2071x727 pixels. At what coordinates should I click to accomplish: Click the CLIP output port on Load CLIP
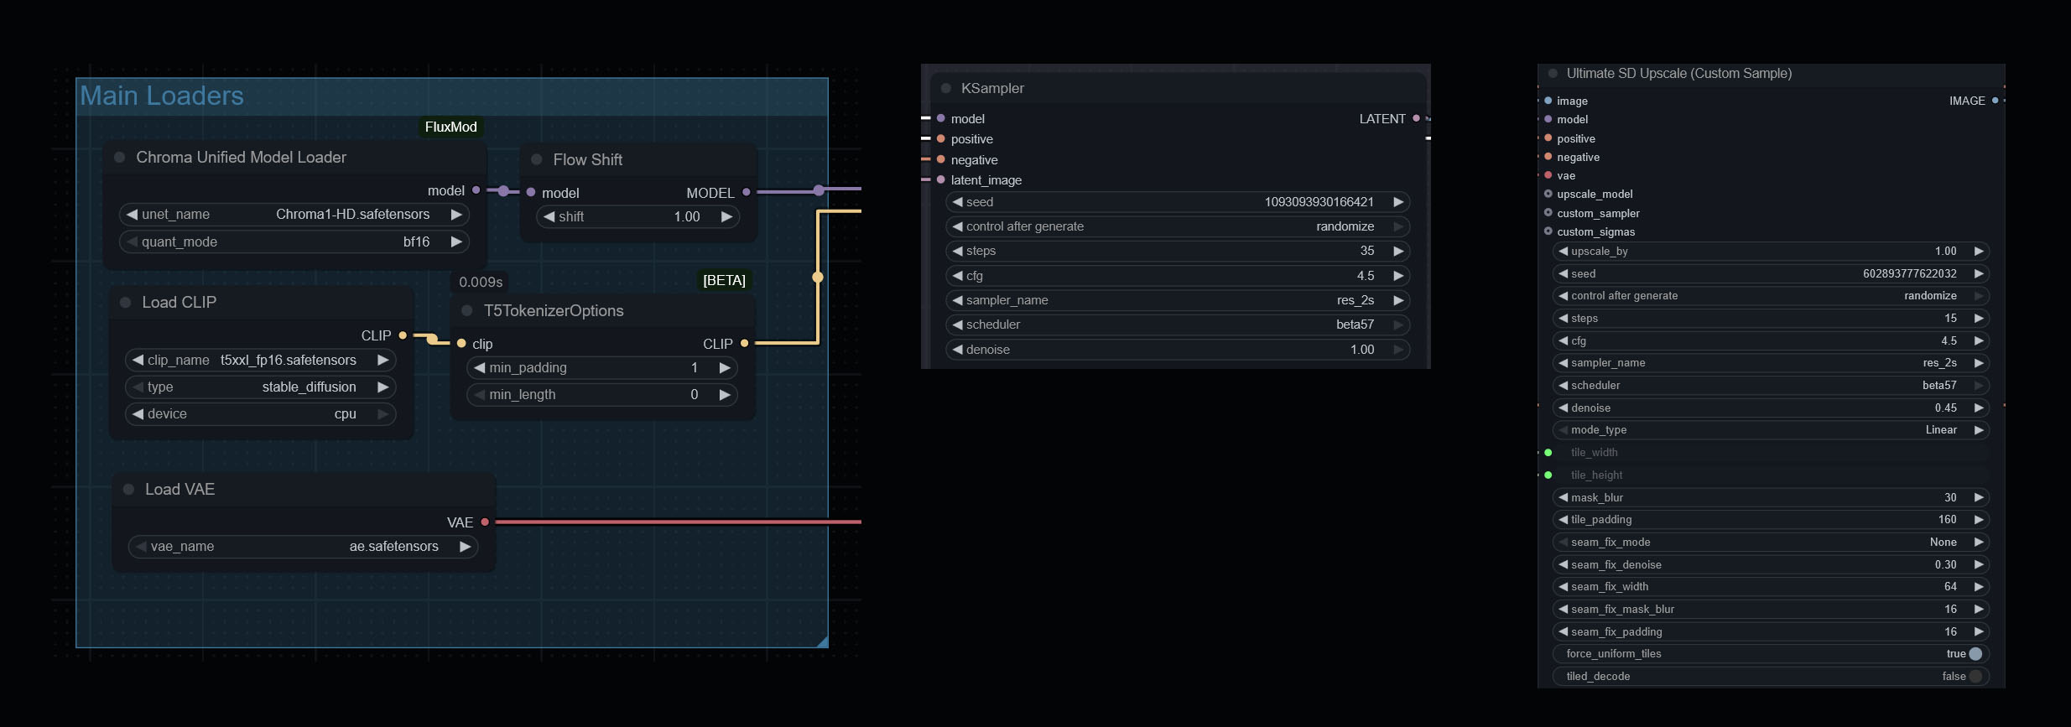(403, 335)
